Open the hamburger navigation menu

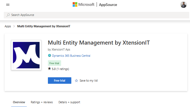coord(8,5)
